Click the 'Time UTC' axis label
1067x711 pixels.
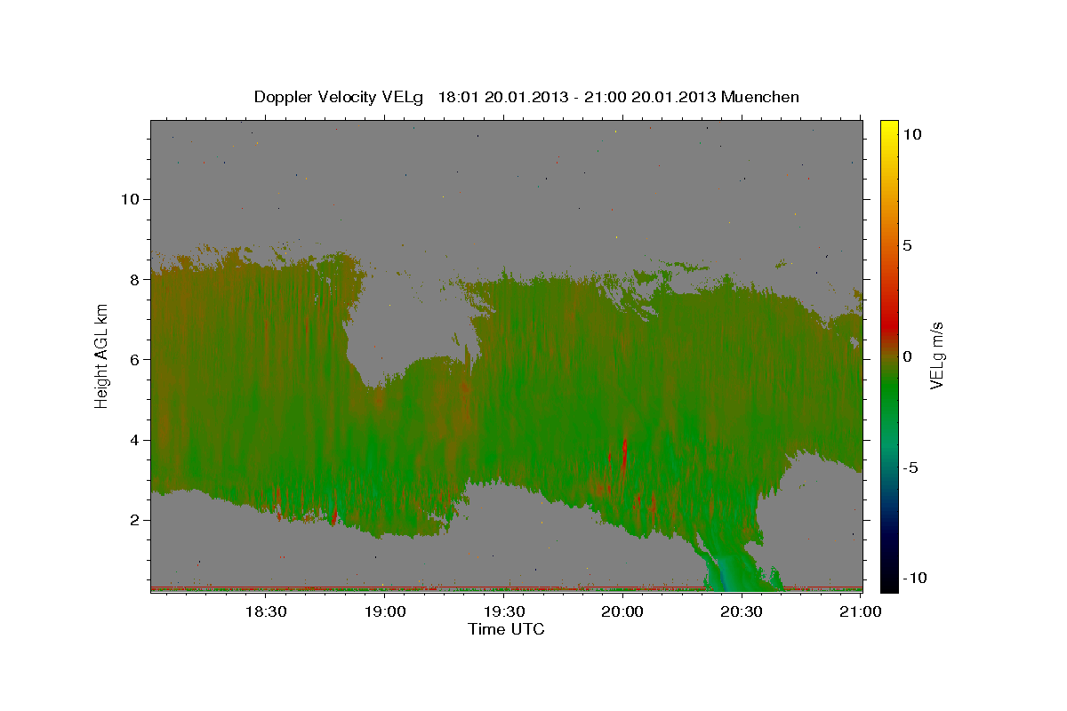coord(506,629)
